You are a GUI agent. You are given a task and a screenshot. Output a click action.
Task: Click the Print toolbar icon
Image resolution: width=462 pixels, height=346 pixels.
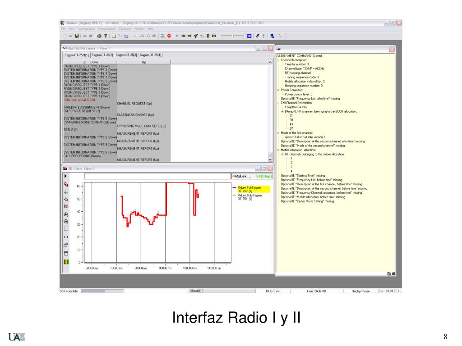tap(99, 36)
